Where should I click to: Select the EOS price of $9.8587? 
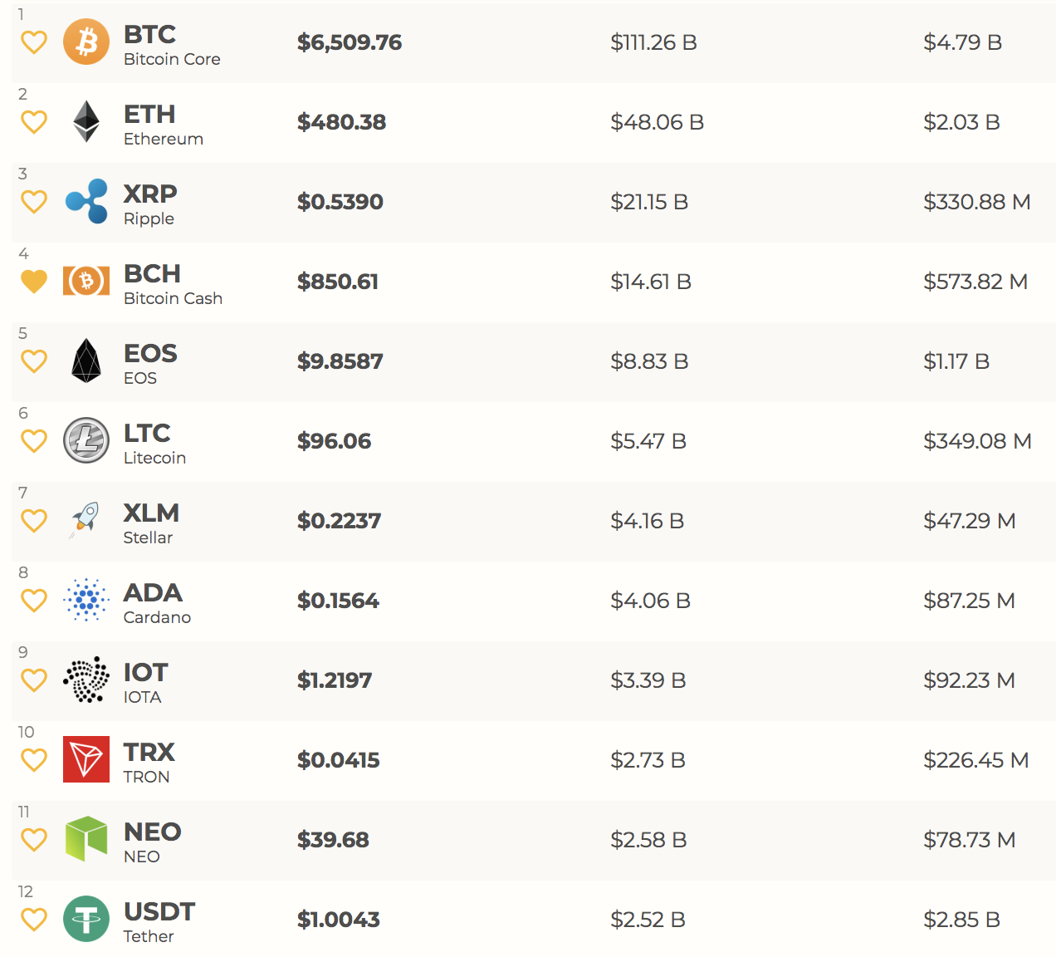340,361
